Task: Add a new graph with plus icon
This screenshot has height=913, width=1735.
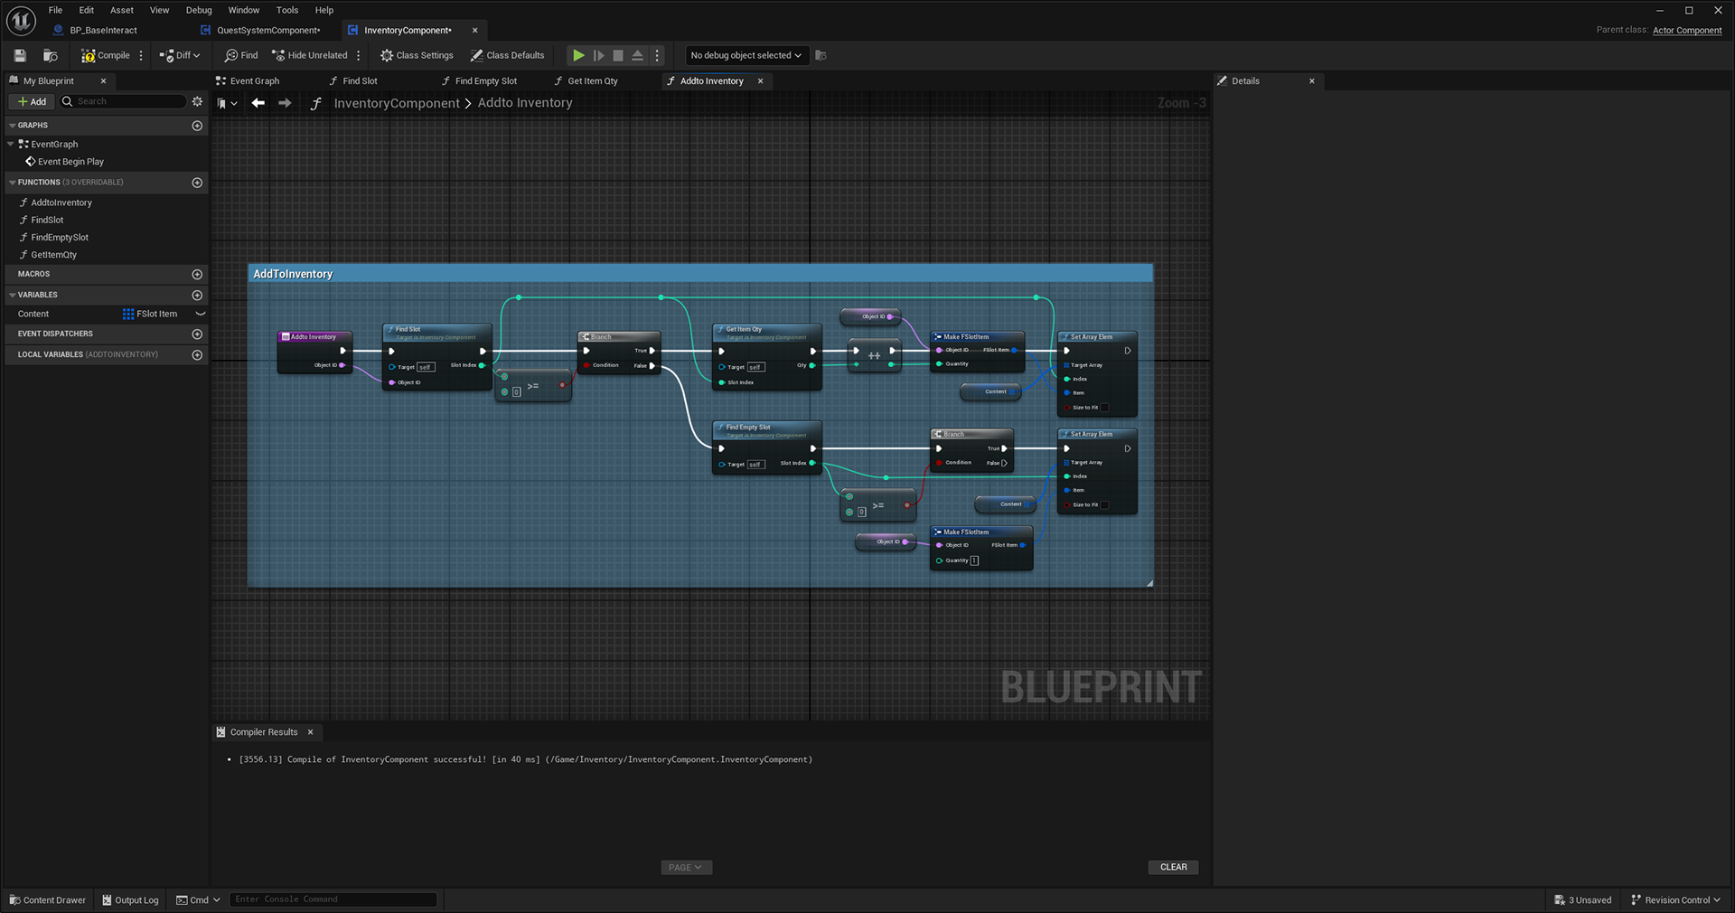Action: pyautogui.click(x=197, y=126)
